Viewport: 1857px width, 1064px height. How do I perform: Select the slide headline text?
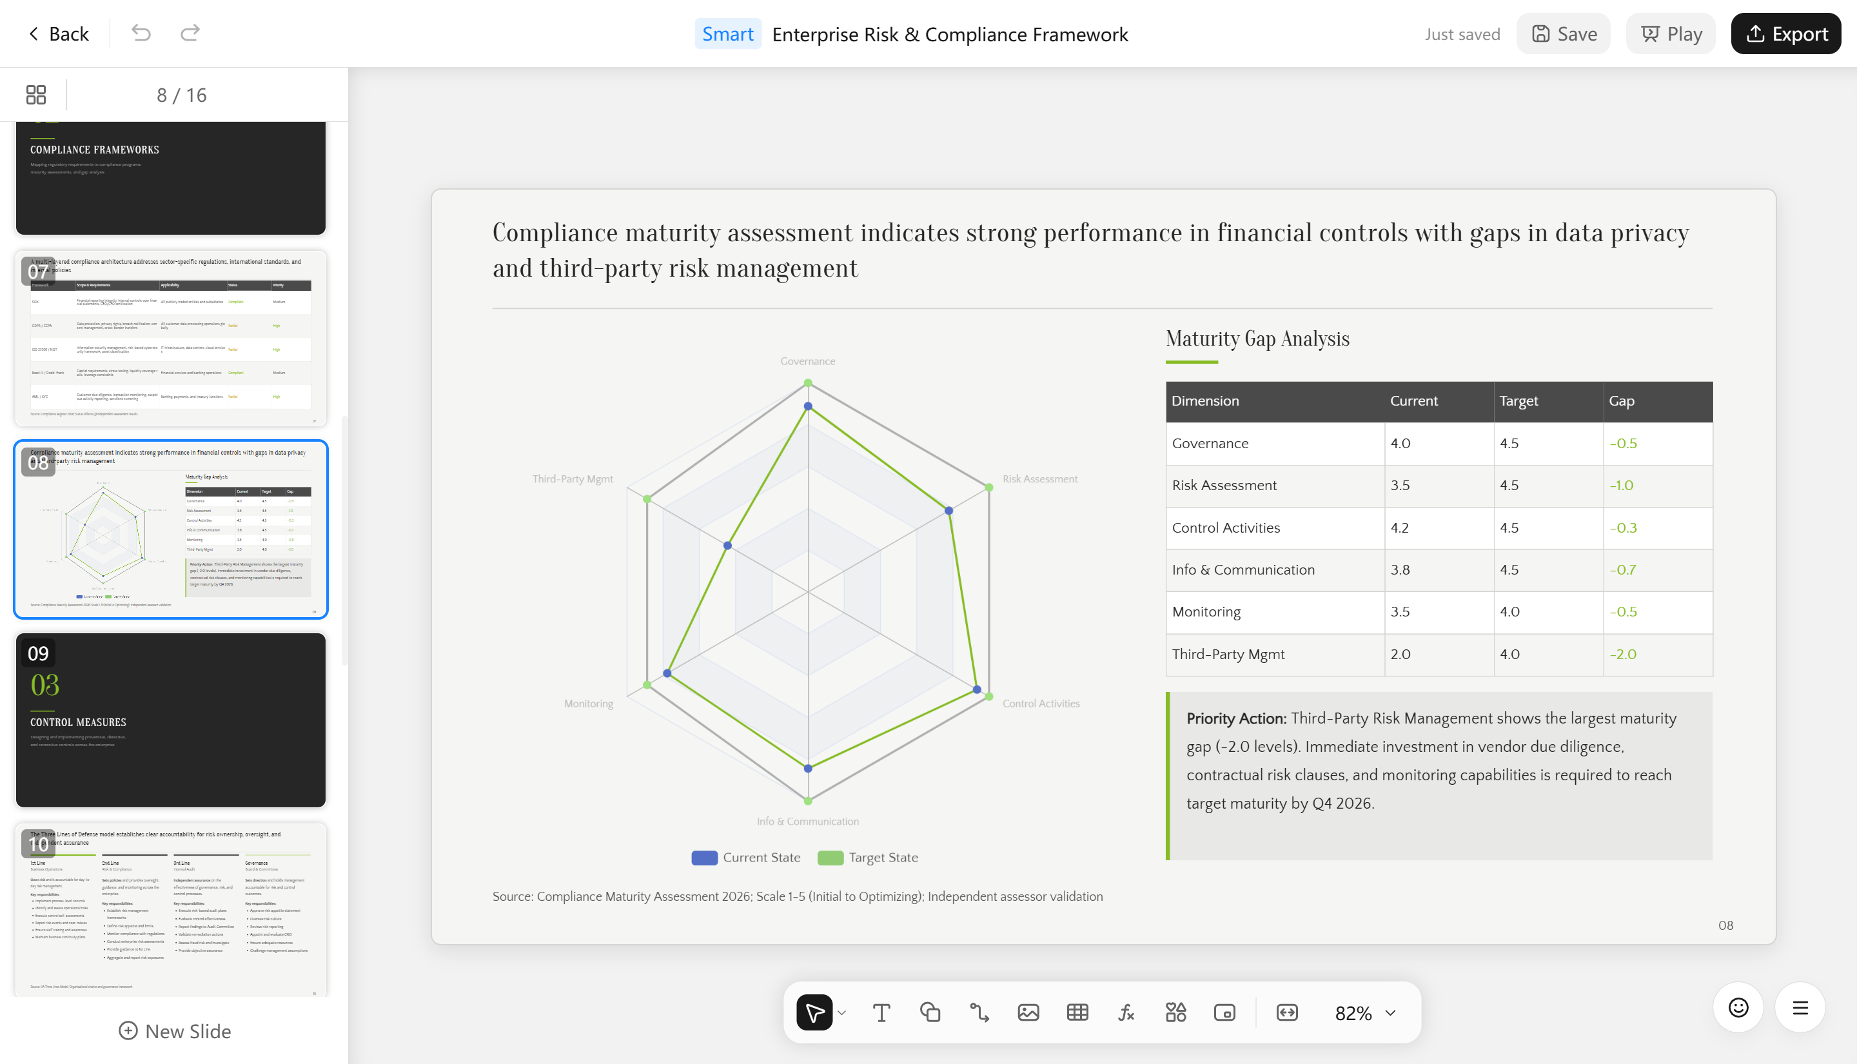[1091, 250]
